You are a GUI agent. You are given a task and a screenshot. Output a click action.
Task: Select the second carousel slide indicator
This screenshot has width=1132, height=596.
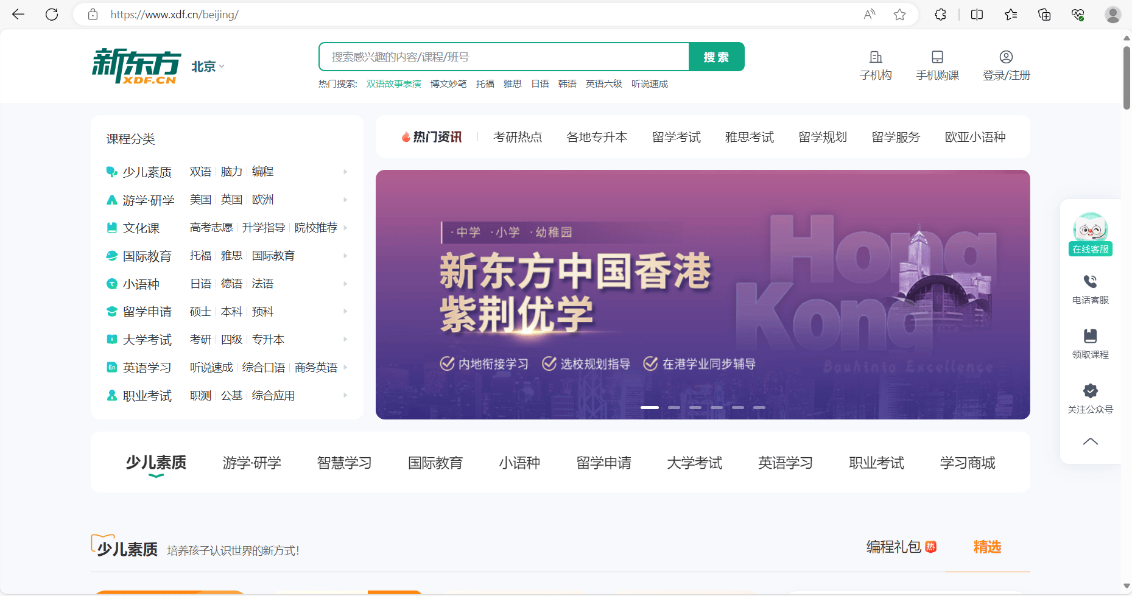(x=673, y=407)
